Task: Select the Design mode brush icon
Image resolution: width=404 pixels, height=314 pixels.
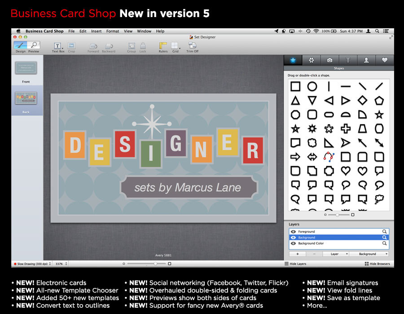Action: [20, 45]
